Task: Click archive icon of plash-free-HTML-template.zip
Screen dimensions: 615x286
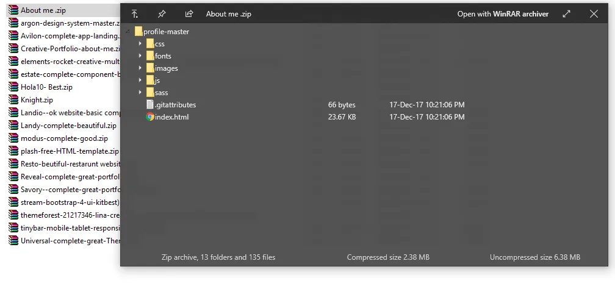Action: click(x=13, y=151)
